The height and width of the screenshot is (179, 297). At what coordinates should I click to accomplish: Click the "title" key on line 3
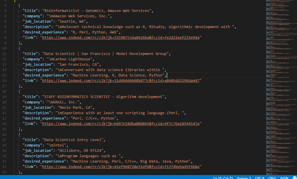tap(30, 10)
